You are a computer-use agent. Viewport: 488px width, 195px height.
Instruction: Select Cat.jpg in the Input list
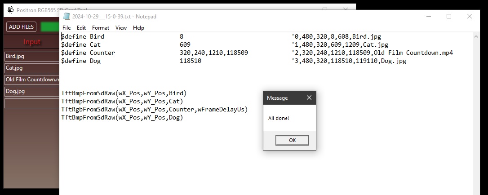pos(31,68)
